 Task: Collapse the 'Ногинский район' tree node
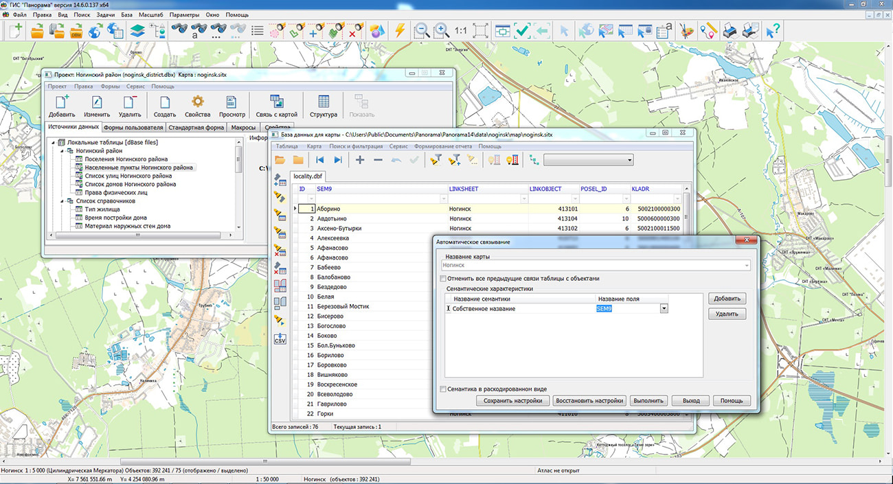point(60,151)
